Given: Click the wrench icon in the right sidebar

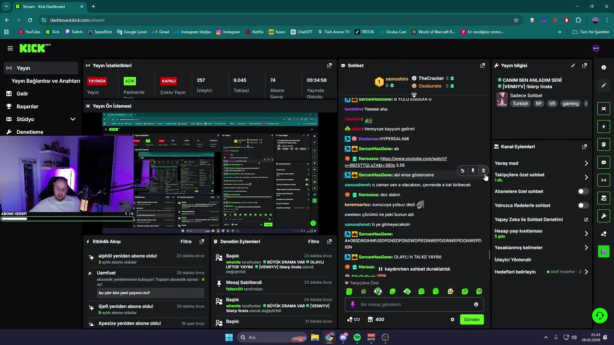Looking at the screenshot, I should pyautogui.click(x=603, y=216).
